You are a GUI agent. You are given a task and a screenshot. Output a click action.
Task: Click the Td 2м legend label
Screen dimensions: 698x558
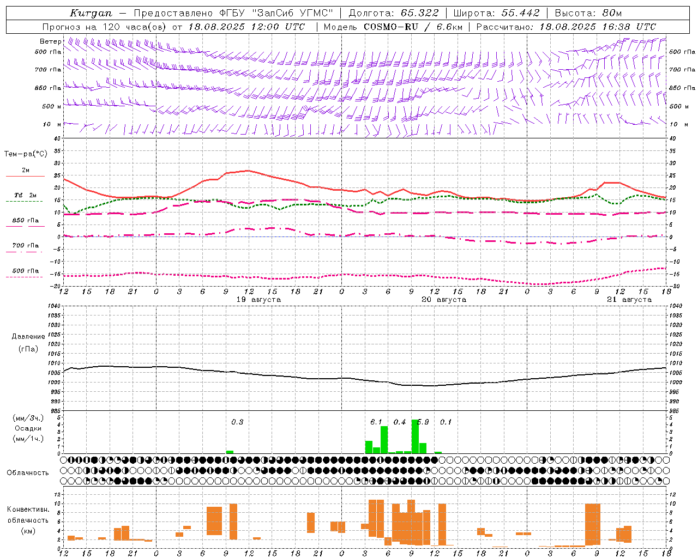pos(25,195)
